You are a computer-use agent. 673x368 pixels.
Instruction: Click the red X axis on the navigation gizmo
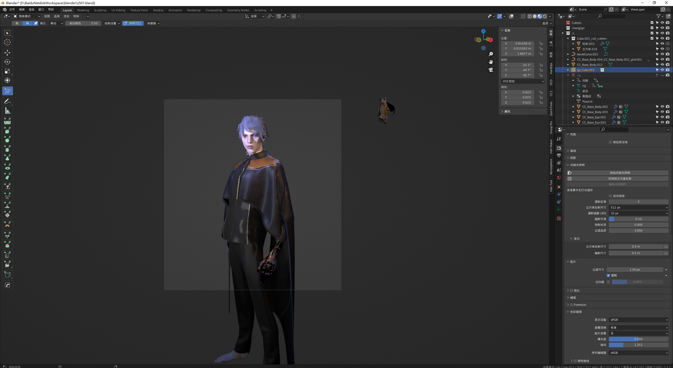[x=490, y=40]
